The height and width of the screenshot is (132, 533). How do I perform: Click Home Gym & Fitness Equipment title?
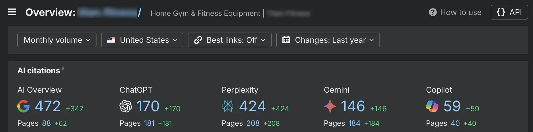pyautogui.click(x=205, y=13)
